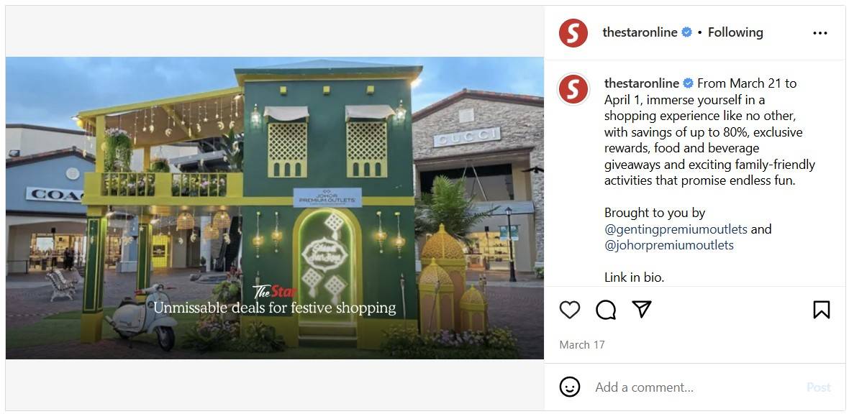Click the festive shopping post image
The image size is (849, 414).
(275, 208)
